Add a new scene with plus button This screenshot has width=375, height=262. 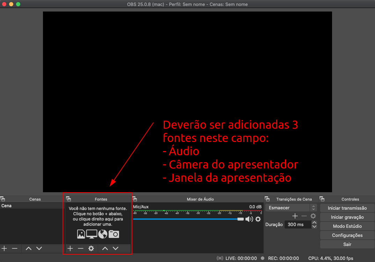pos(4,248)
